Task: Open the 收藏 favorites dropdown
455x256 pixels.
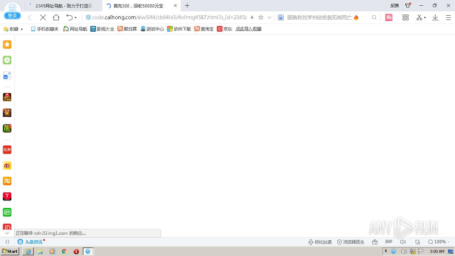Action: [x=13, y=29]
